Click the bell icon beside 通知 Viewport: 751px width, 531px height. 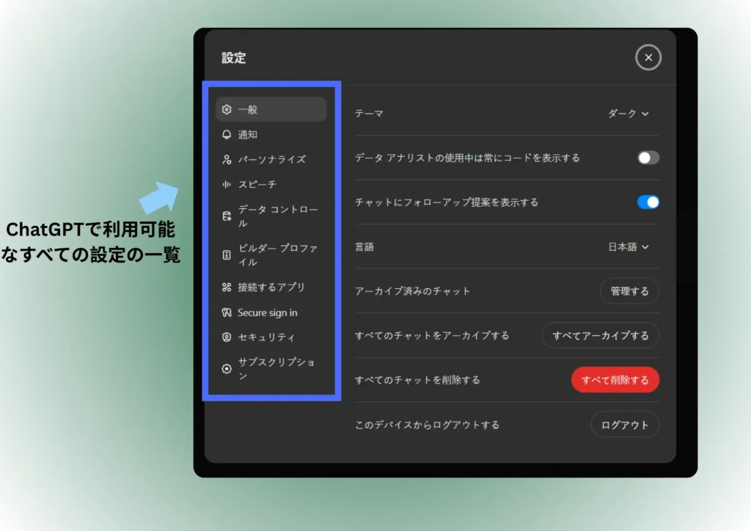pyautogui.click(x=227, y=134)
